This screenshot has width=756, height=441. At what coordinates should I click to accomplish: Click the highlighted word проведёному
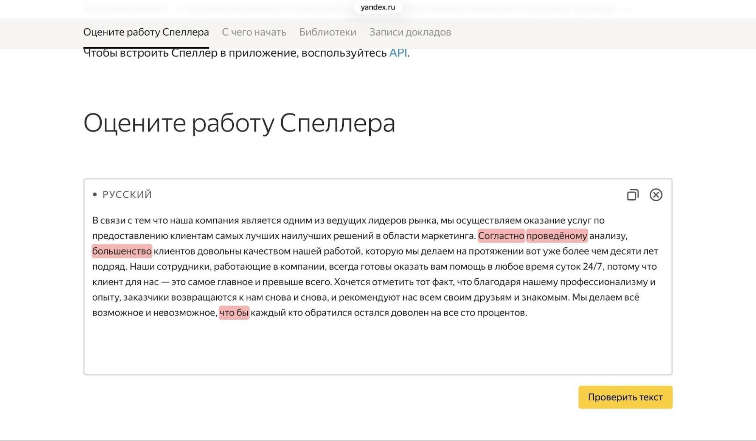pos(557,236)
